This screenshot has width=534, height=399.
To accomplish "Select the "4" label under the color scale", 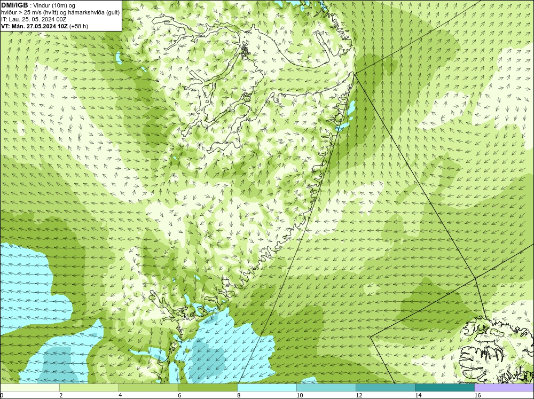I will coord(120,395).
